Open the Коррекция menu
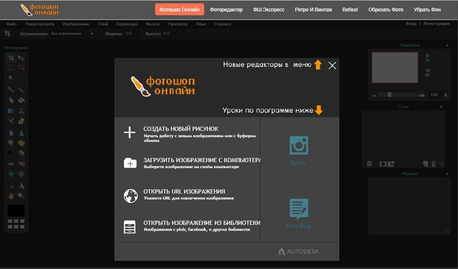The height and width of the screenshot is (269, 458). click(127, 24)
